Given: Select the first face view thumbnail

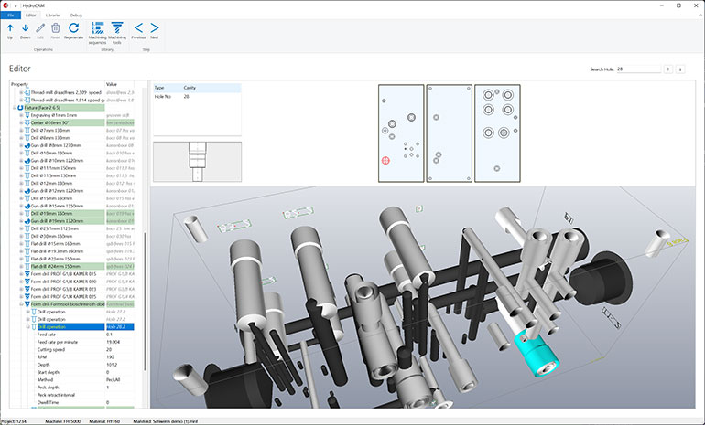Looking at the screenshot, I should [401, 133].
